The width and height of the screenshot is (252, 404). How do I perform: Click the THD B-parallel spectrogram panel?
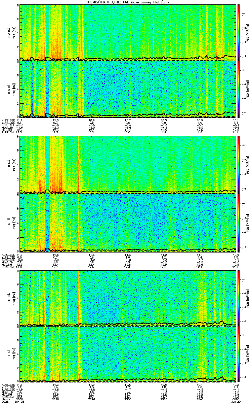pyautogui.click(x=128, y=223)
